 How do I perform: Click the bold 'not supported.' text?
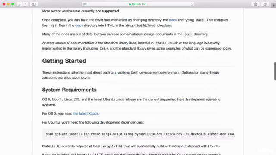coord(107,11)
